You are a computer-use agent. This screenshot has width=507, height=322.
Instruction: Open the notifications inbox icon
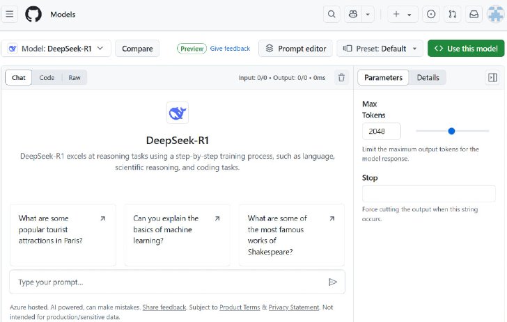(x=474, y=14)
